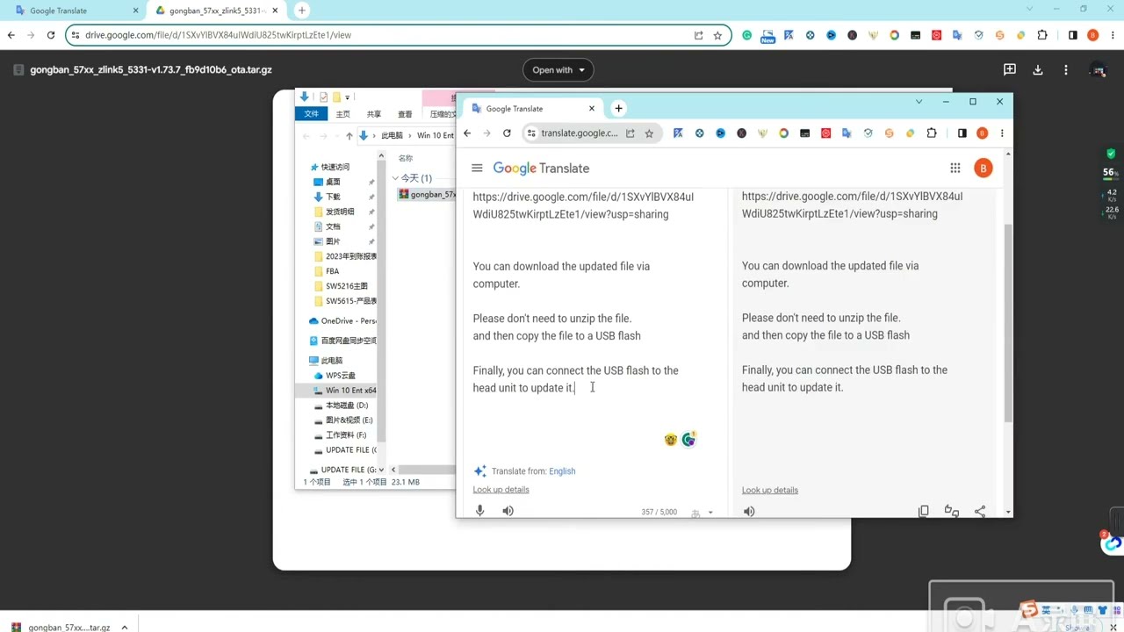The image size is (1124, 632).
Task: Listen to the translated text
Action: point(749,511)
